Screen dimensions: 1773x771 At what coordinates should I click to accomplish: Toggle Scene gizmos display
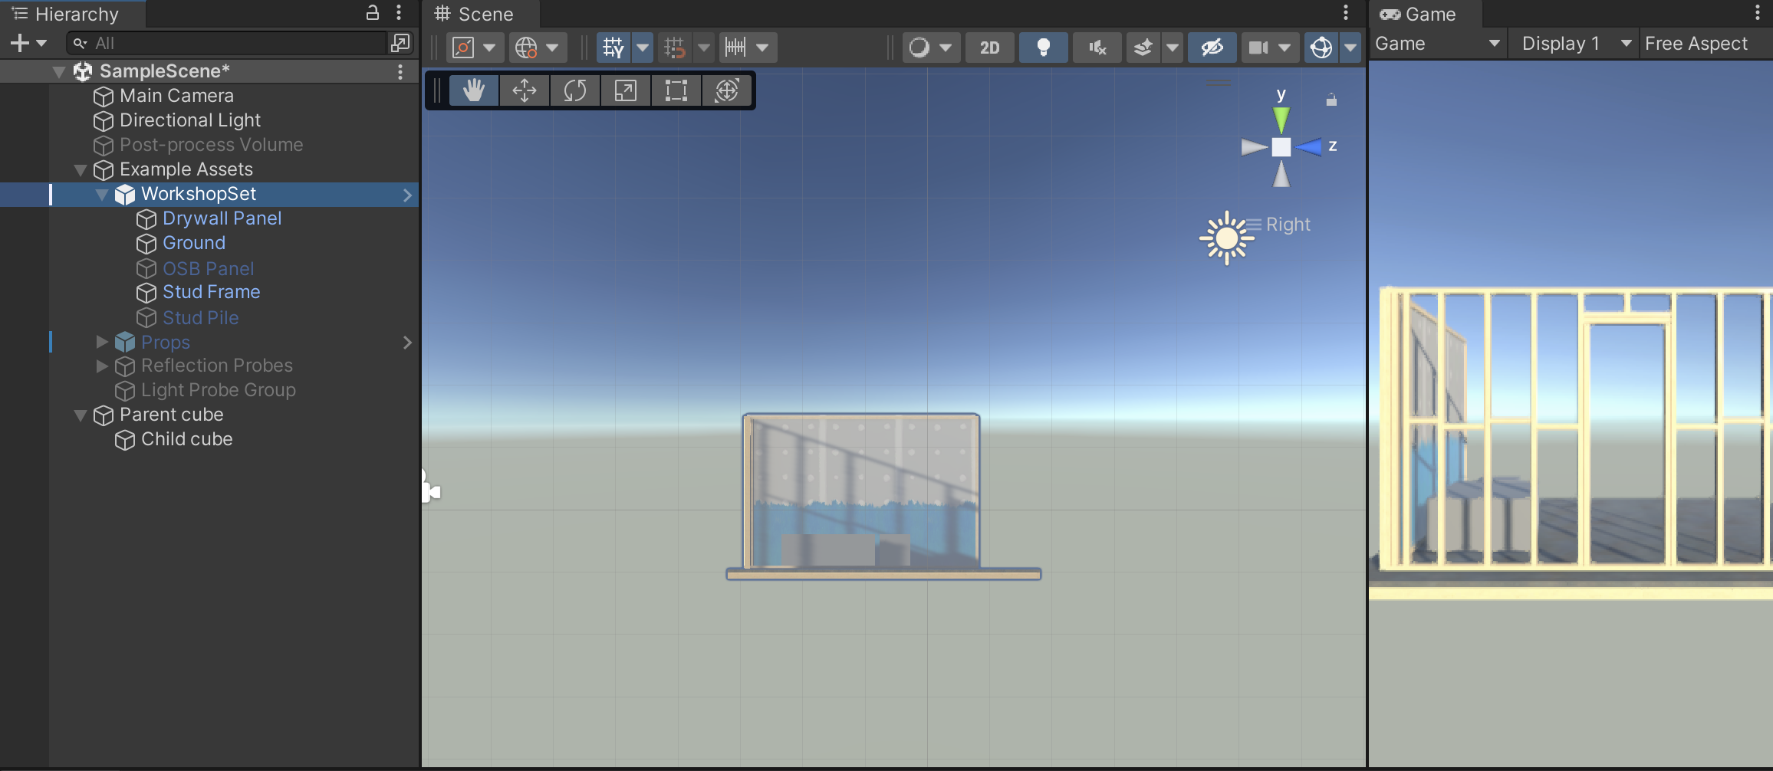pyautogui.click(x=1321, y=48)
